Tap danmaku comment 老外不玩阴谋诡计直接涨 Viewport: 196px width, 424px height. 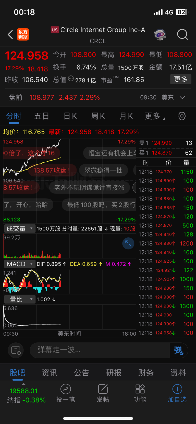click(x=89, y=188)
